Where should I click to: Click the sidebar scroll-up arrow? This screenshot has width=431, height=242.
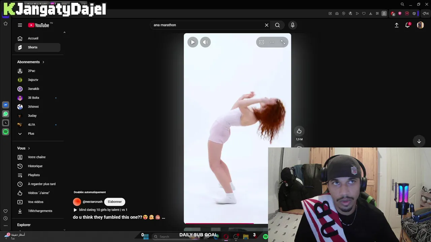click(x=64, y=33)
